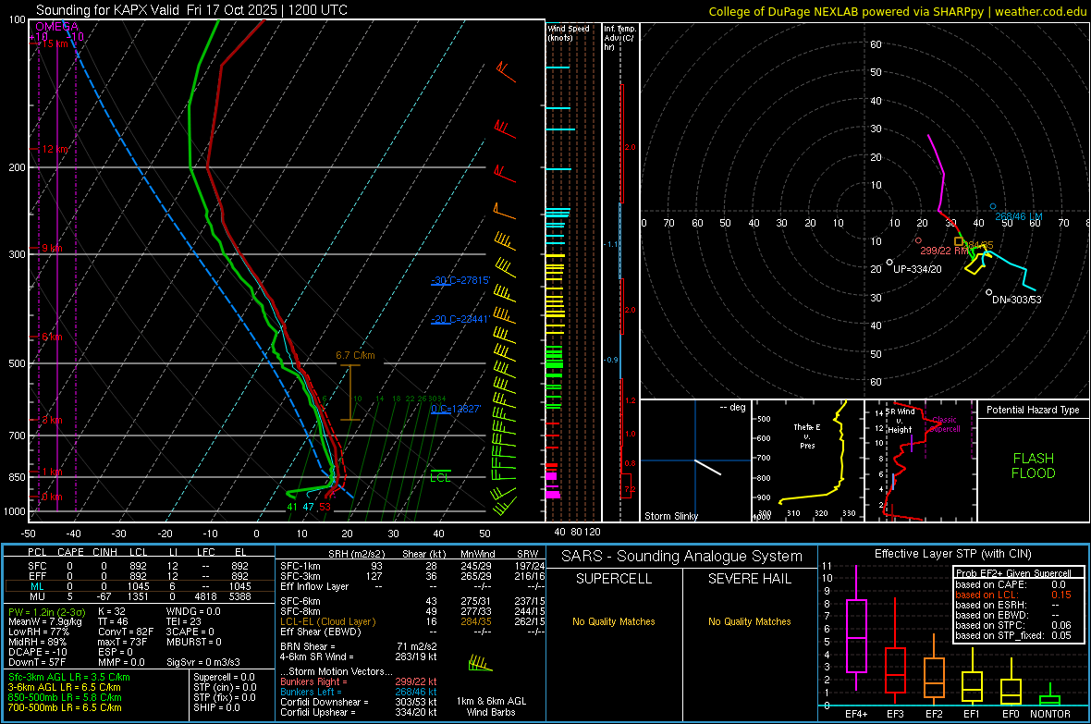1091x724 pixels.
Task: Click the Classic Supercell label
Action: (944, 424)
